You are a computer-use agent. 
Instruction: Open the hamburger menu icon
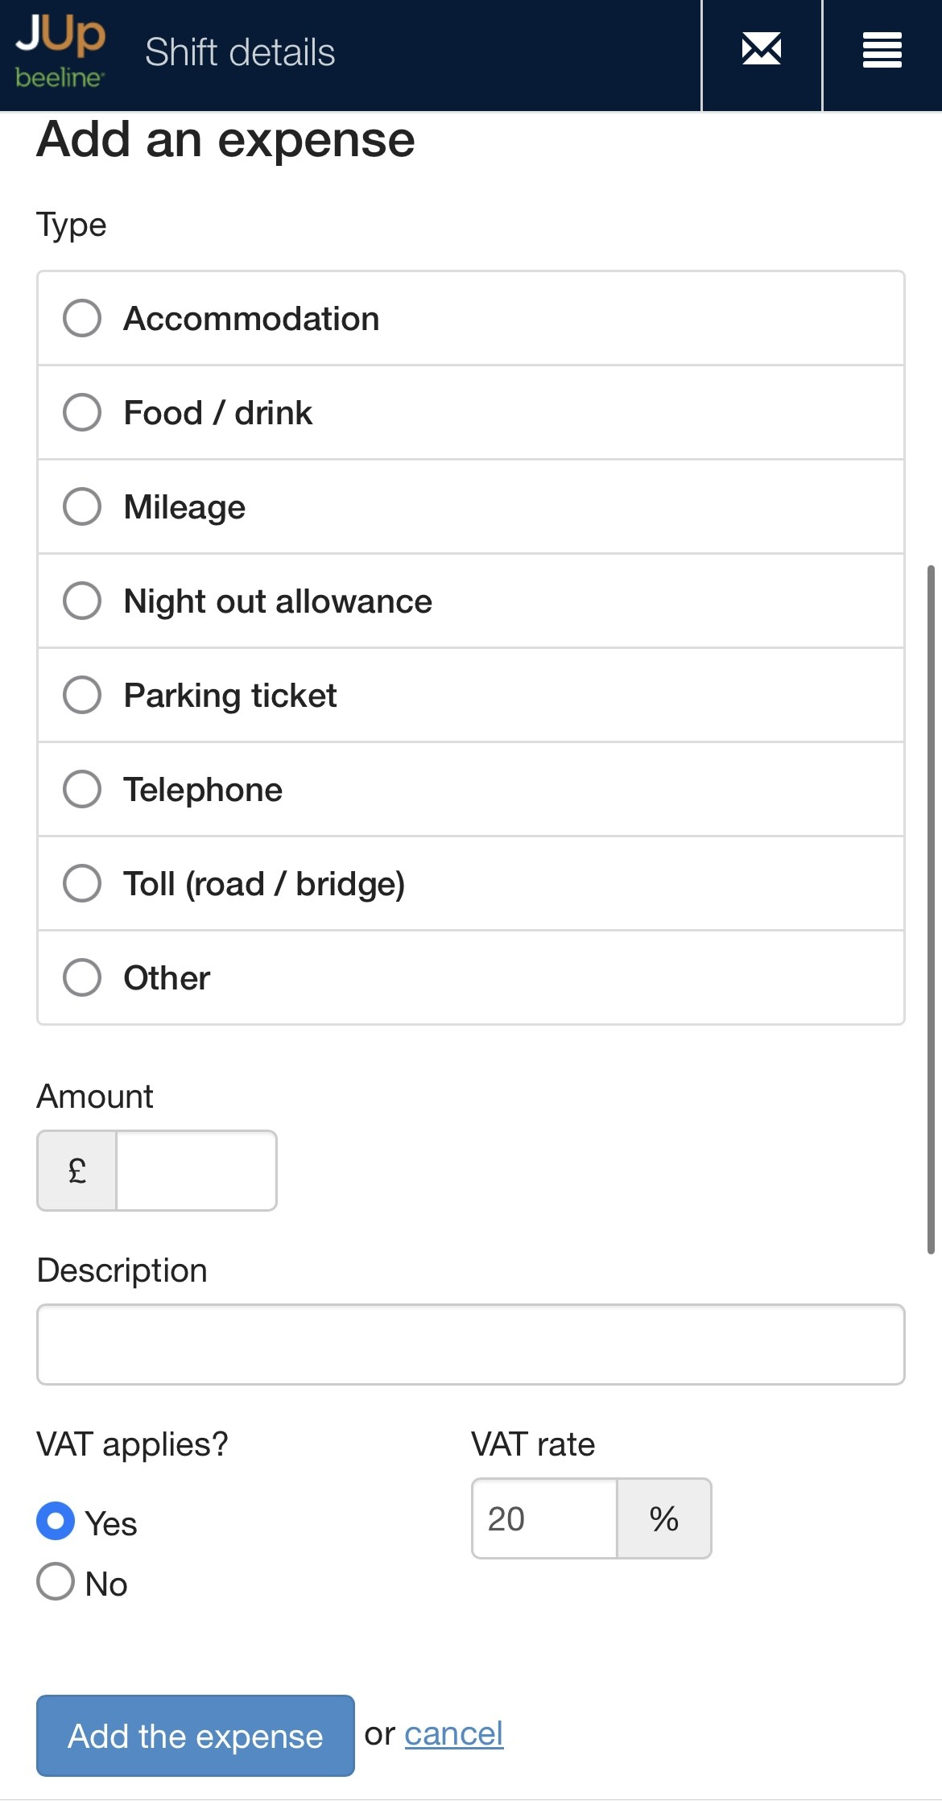[x=882, y=51]
